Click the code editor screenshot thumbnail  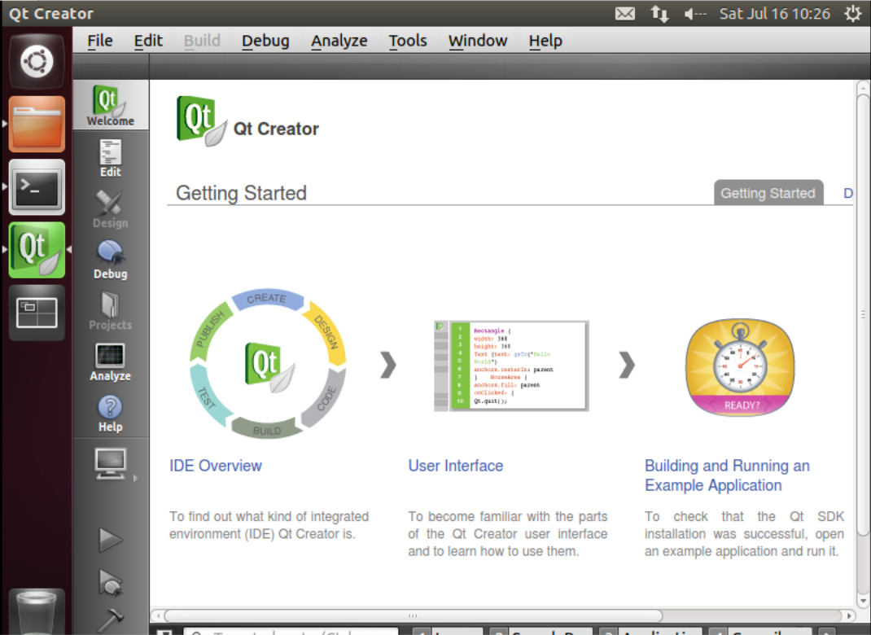tap(511, 366)
